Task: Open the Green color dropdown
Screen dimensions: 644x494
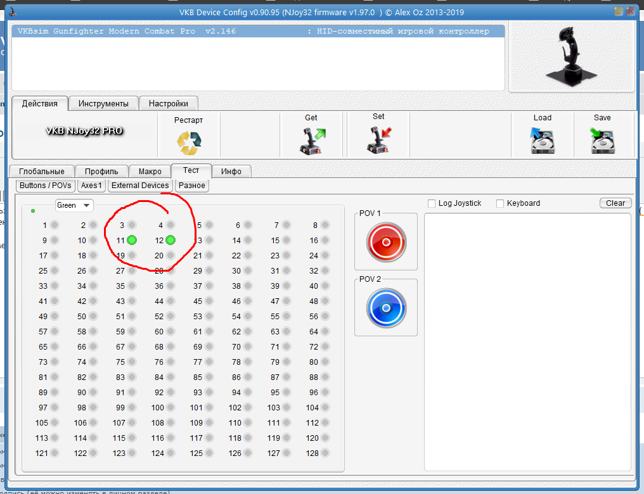Action: (x=74, y=205)
